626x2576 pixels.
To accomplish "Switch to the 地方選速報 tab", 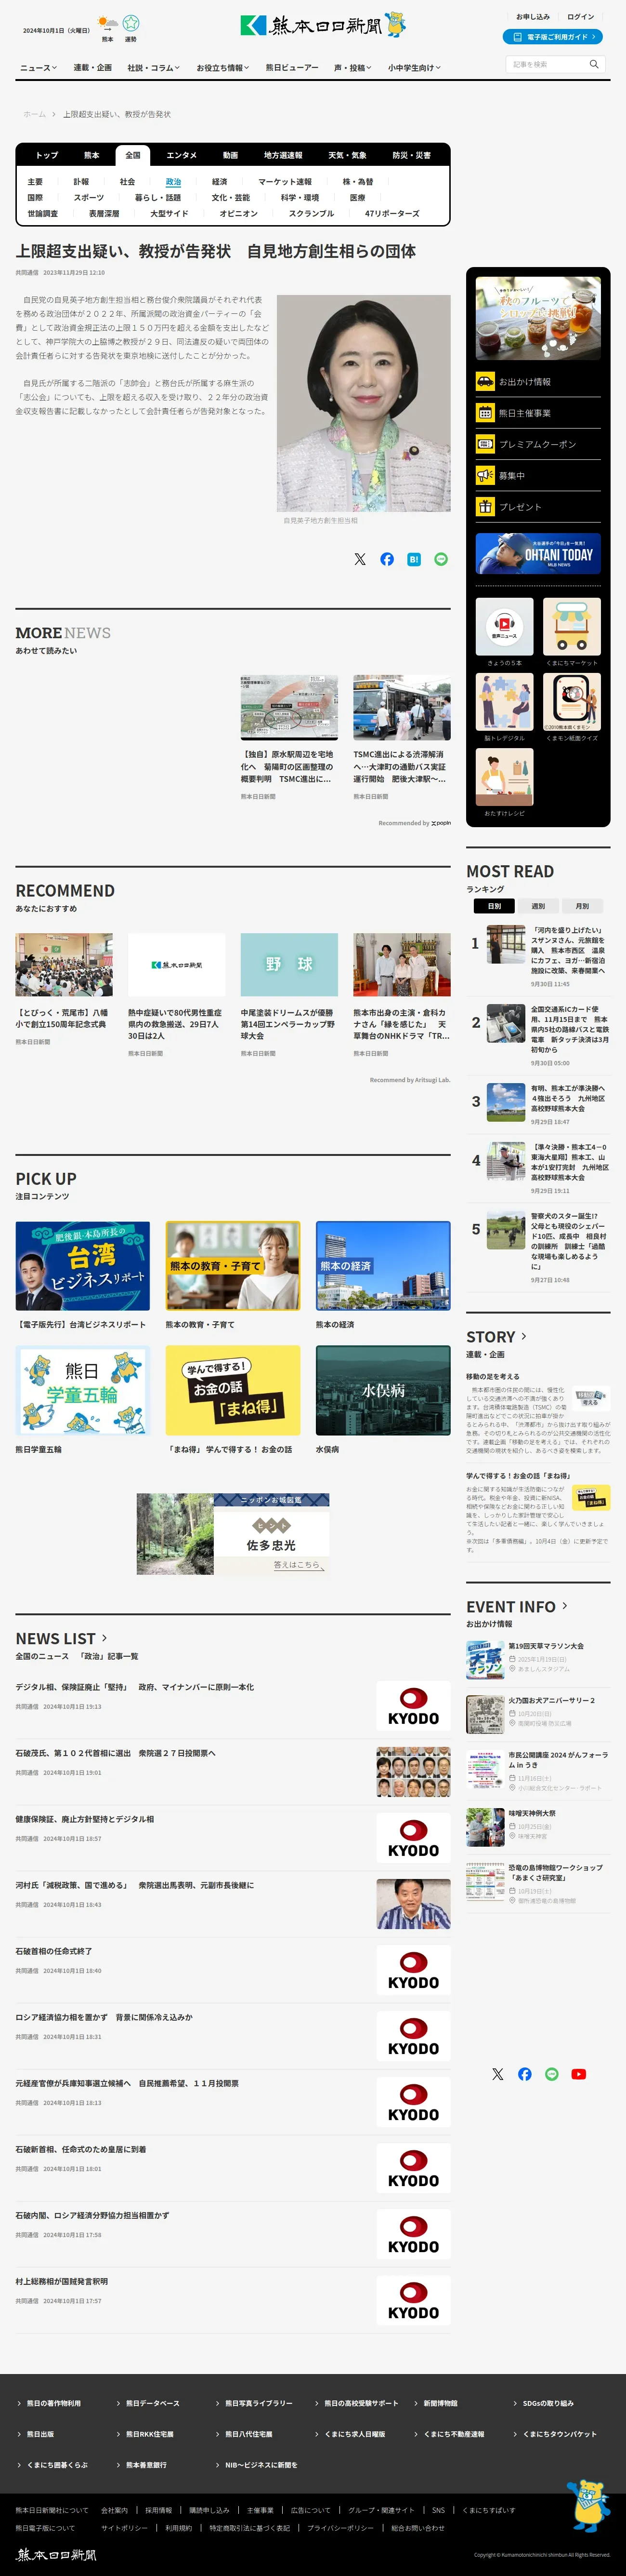I will click(x=283, y=155).
